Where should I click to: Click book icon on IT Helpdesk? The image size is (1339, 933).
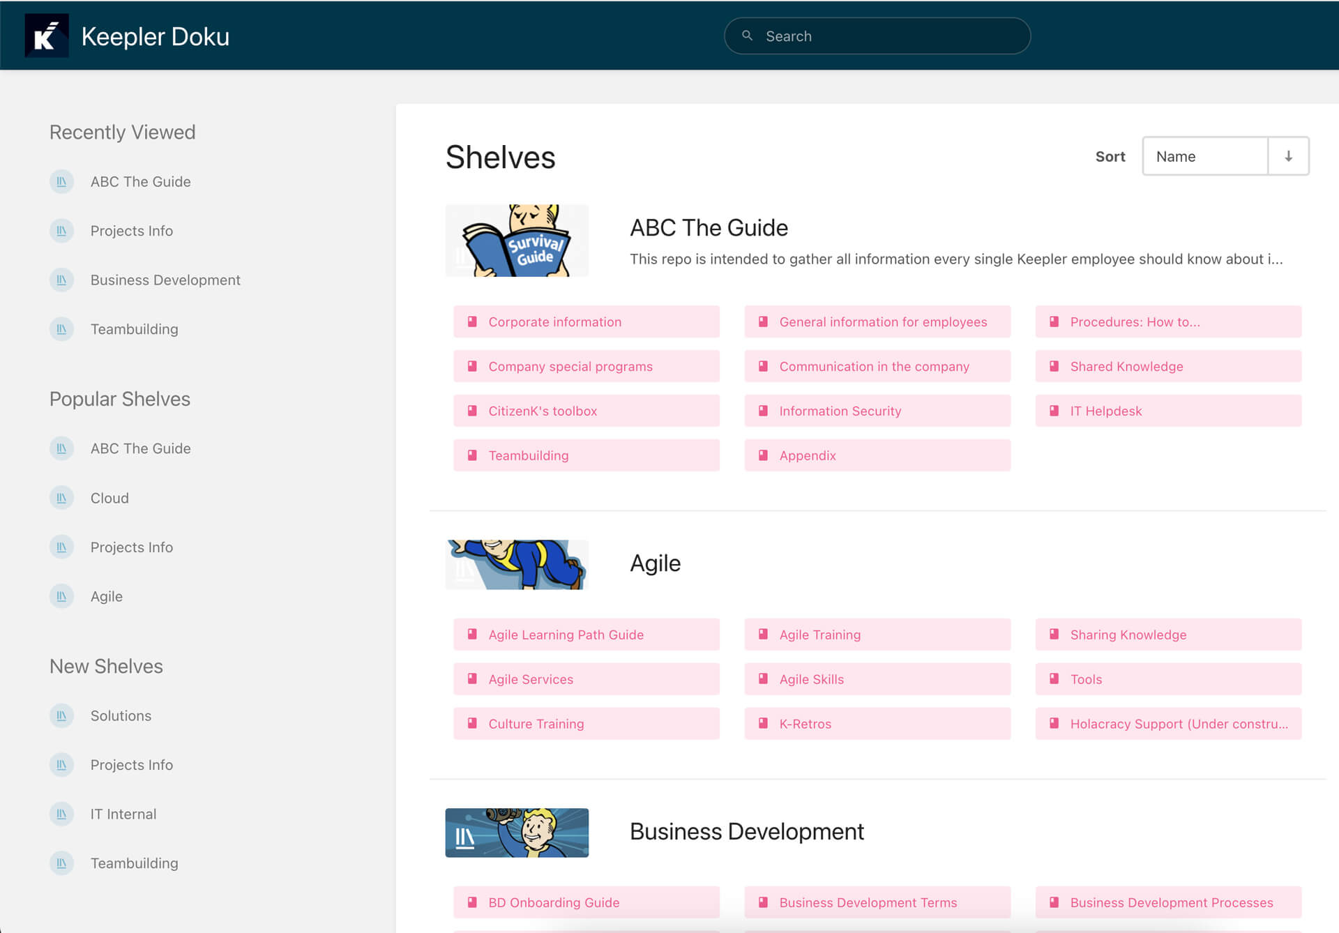pos(1054,411)
